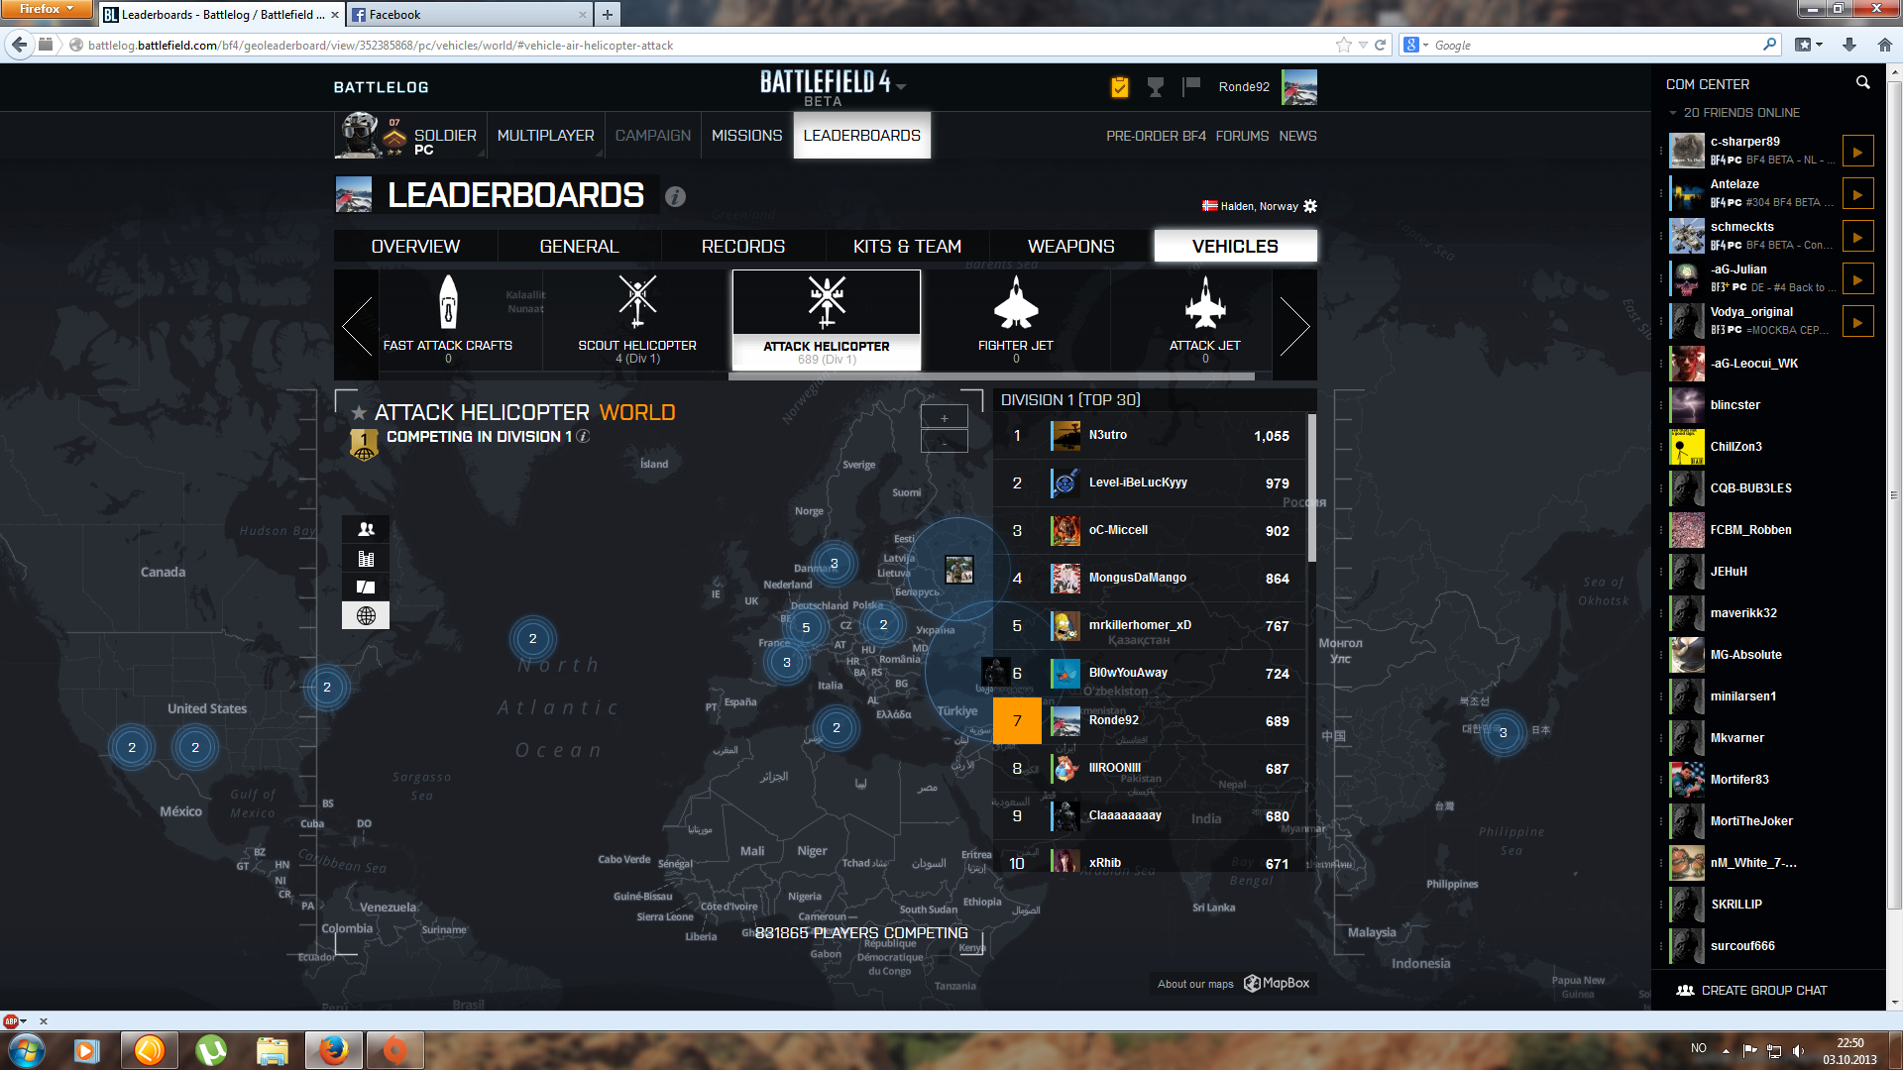The height and width of the screenshot is (1070, 1903).
Task: Join Vodya_original's game with play button
Action: pyautogui.click(x=1857, y=322)
